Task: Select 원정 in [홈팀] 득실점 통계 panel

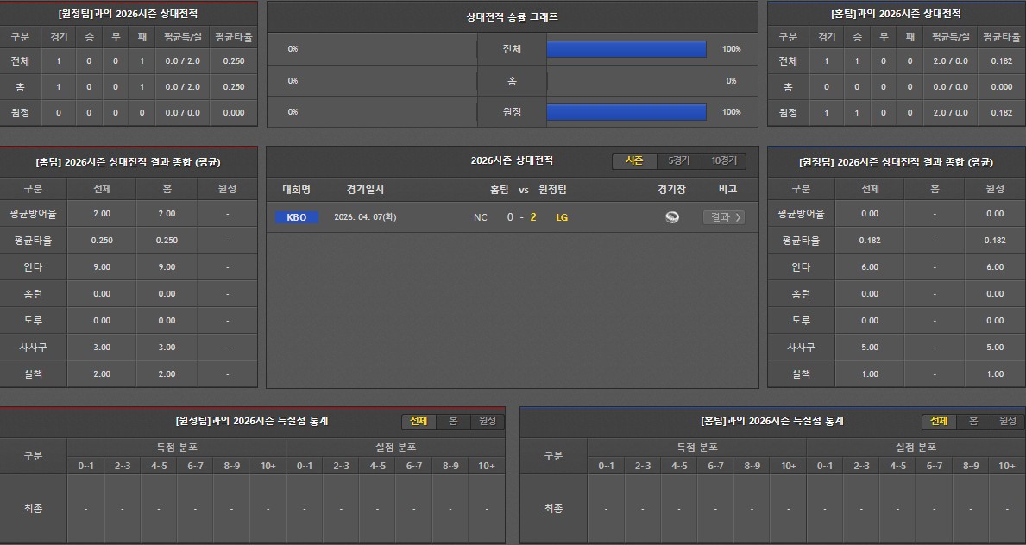Action: tap(1007, 421)
